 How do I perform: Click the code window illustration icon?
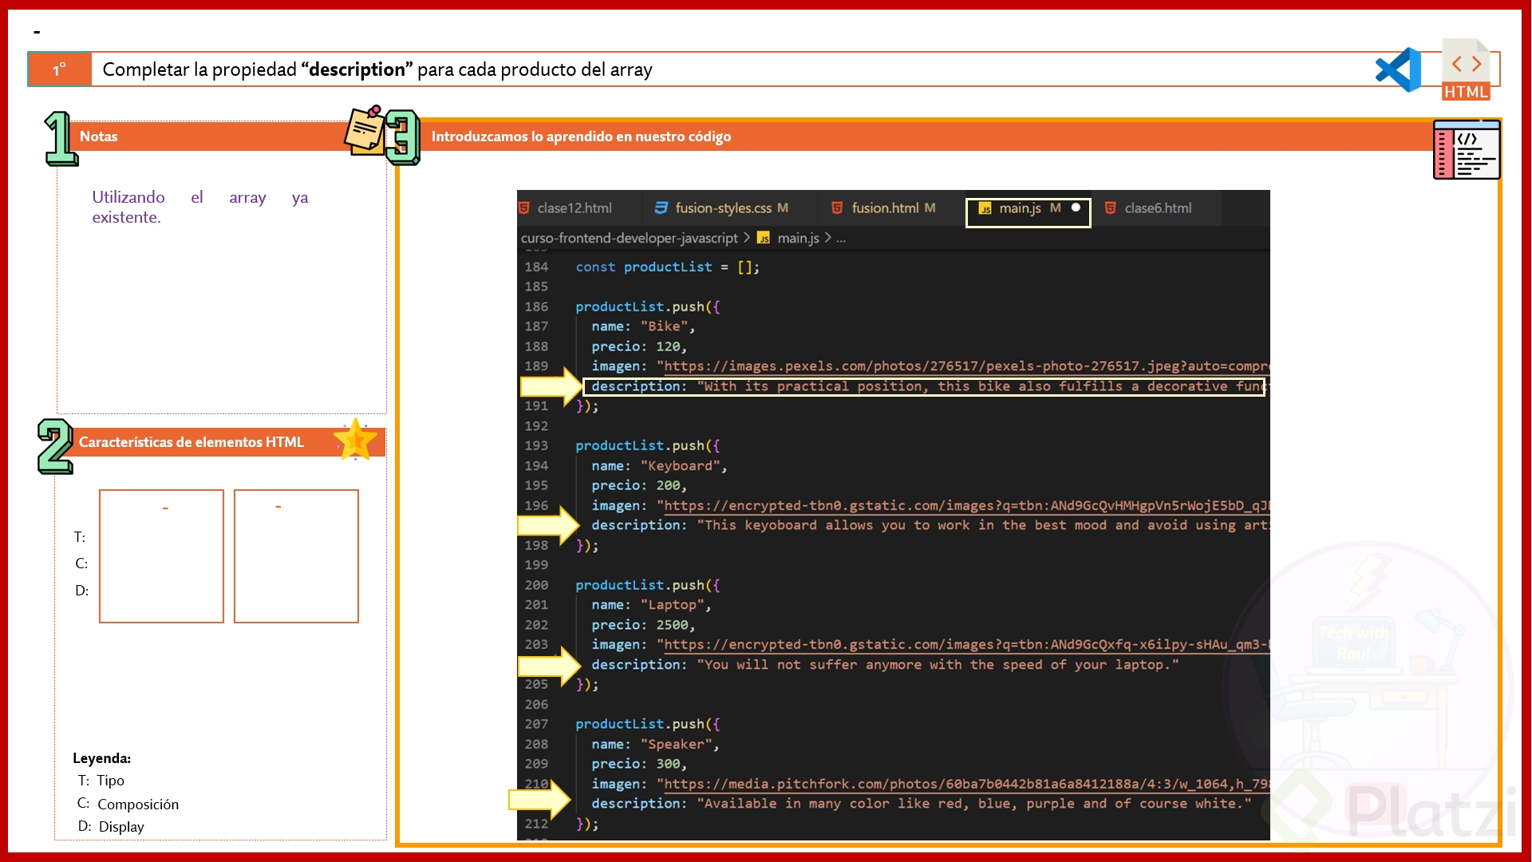(1467, 149)
